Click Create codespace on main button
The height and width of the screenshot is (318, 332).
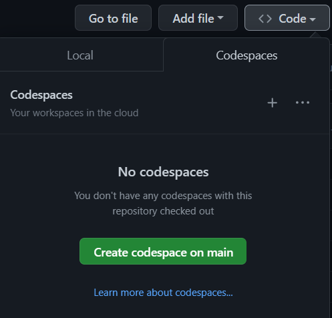163,251
